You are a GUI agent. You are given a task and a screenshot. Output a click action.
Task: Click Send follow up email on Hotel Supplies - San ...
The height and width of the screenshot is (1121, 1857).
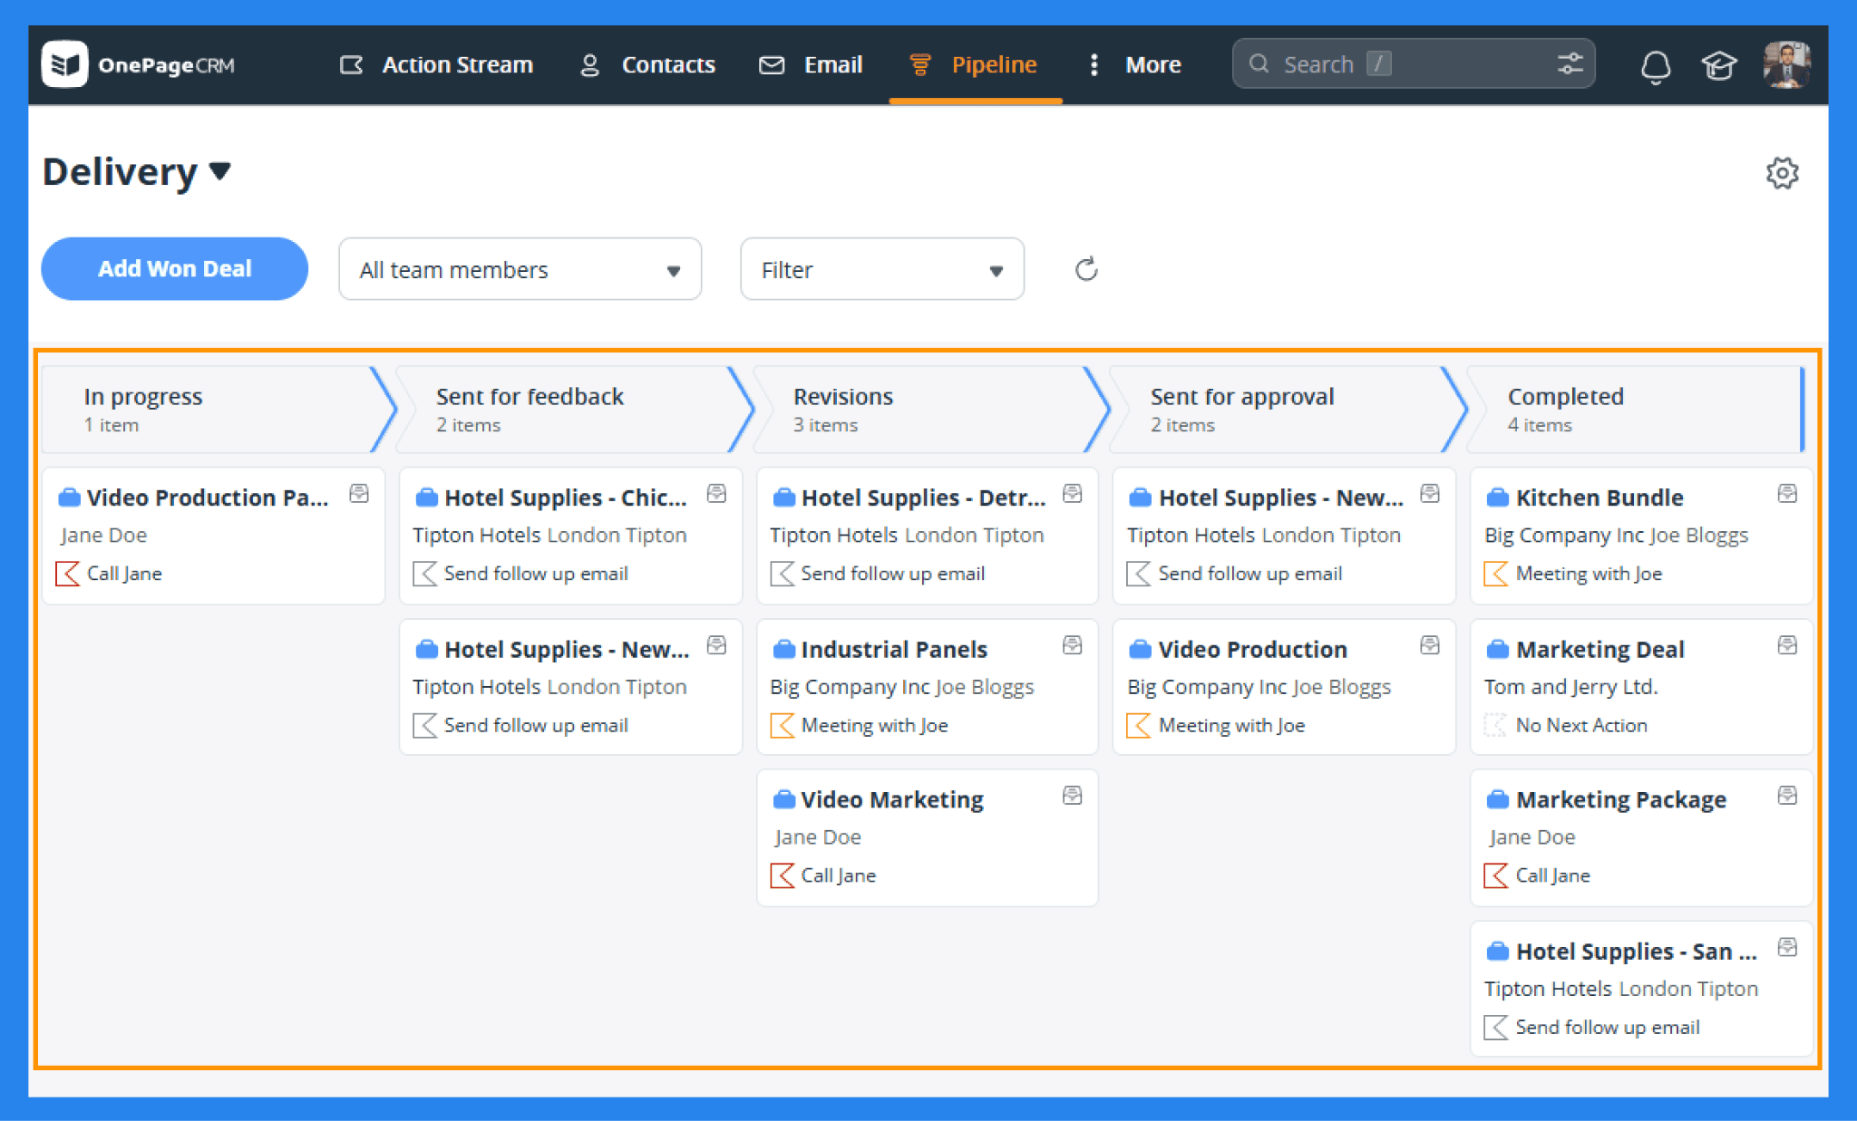pos(1608,1027)
